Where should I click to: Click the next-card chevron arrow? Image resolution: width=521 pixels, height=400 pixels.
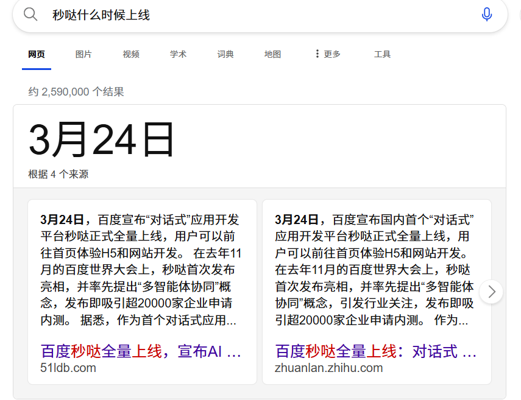click(x=491, y=292)
